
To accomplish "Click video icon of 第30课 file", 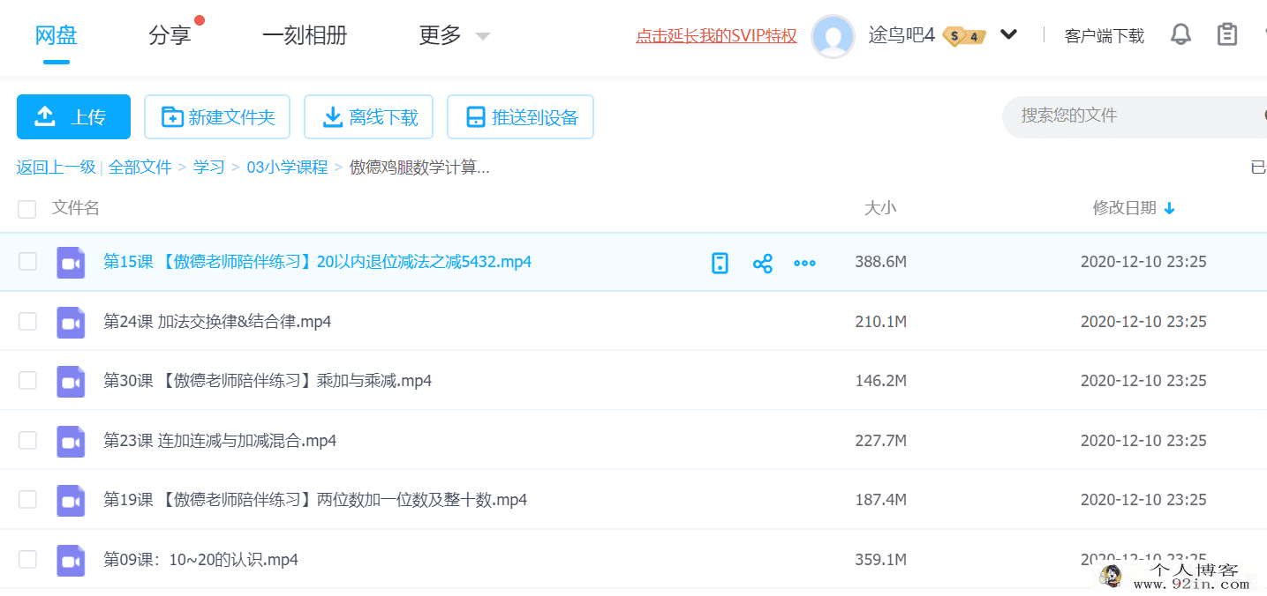I will point(71,382).
